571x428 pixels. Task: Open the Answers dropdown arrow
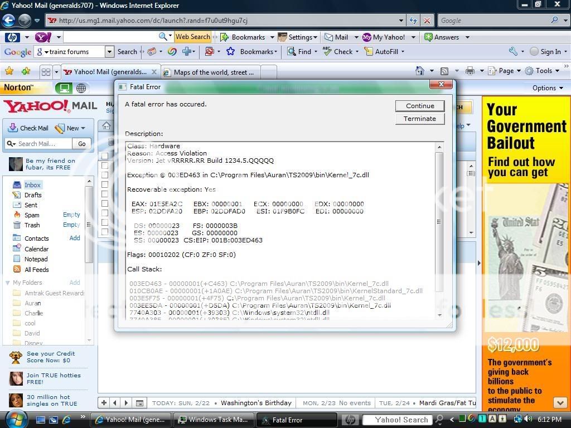coord(467,37)
